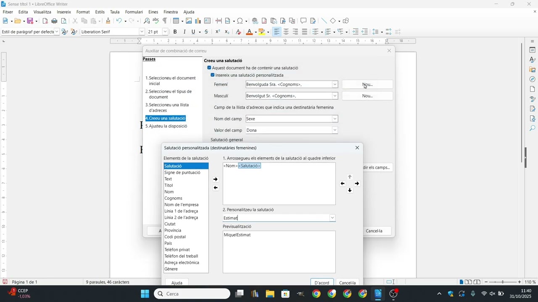Open Find and Replace icon
The height and width of the screenshot is (302, 538).
pos(147,21)
